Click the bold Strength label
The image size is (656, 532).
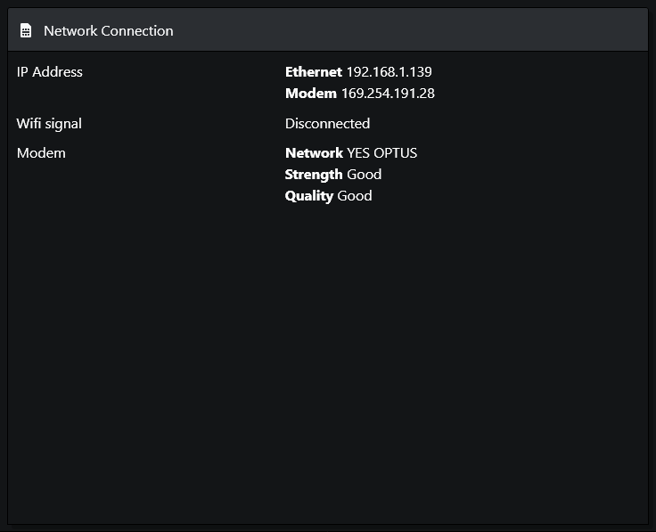[314, 175]
